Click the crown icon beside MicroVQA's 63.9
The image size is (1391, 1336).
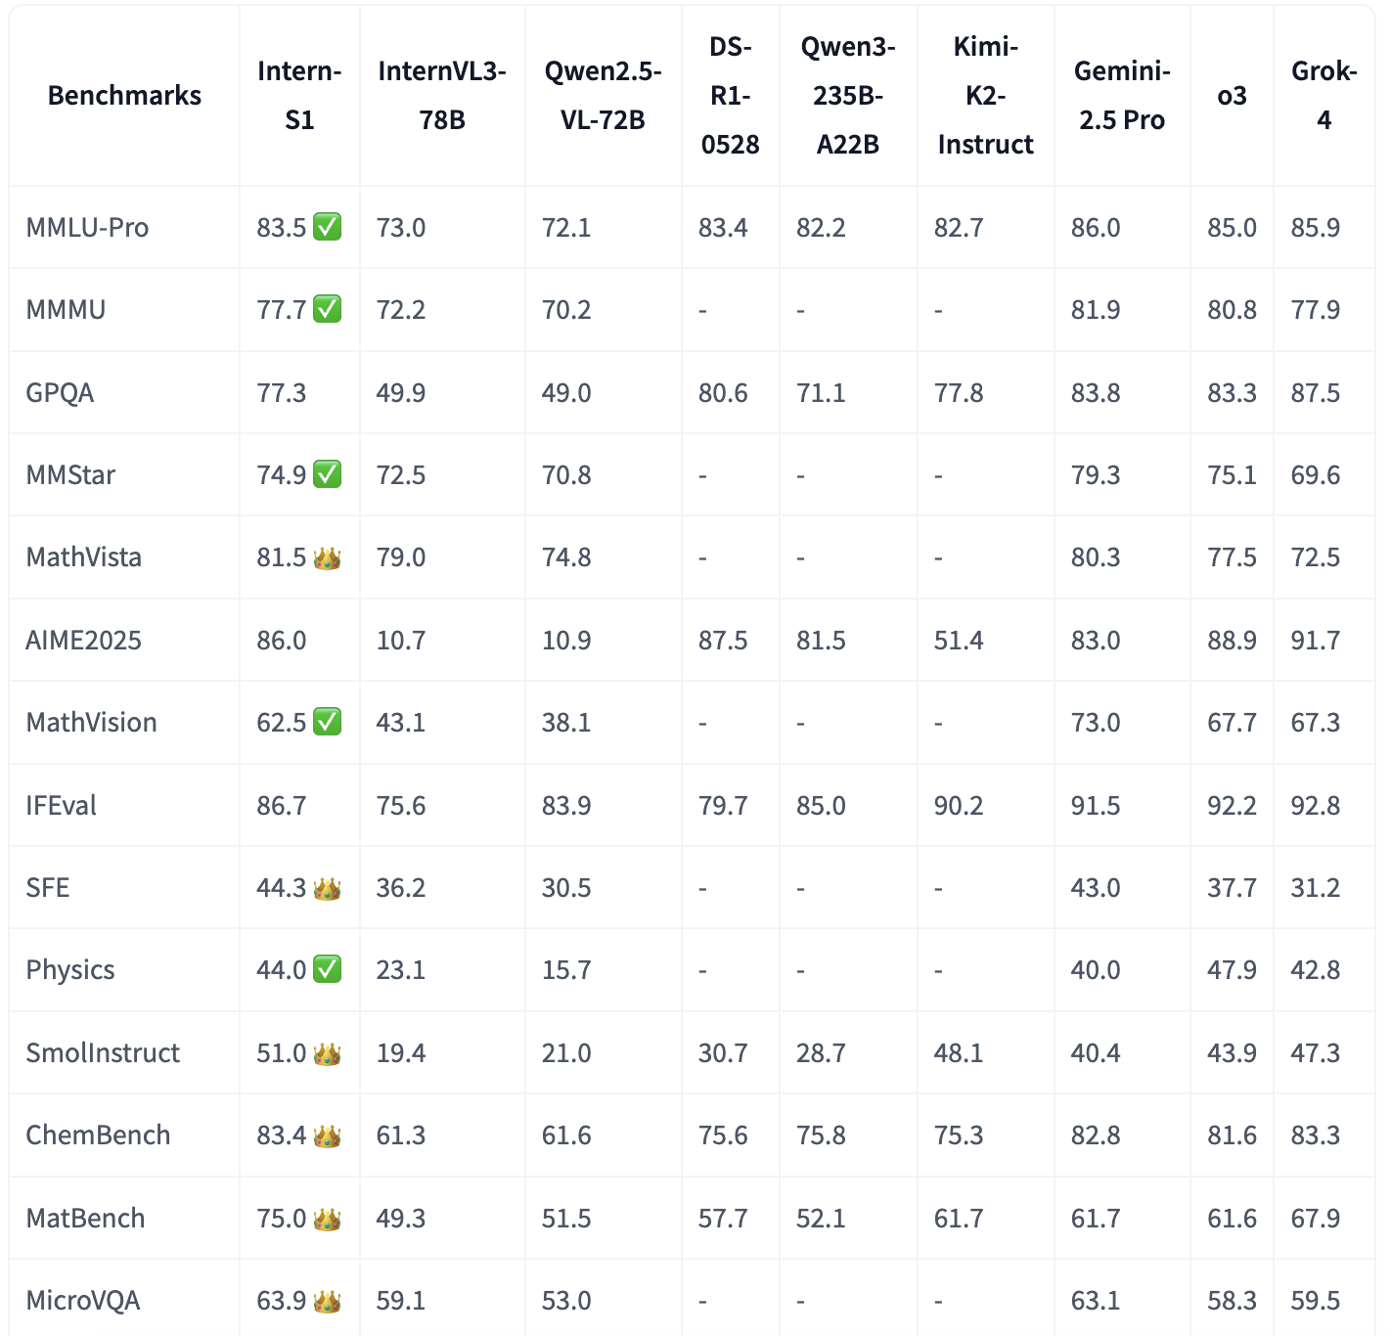327,1301
